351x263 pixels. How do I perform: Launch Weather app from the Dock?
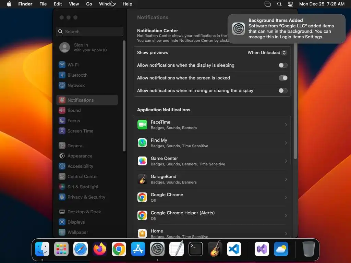click(x=281, y=249)
